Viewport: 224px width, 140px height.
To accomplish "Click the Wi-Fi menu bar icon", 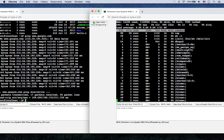I will pyautogui.click(x=183, y=2).
